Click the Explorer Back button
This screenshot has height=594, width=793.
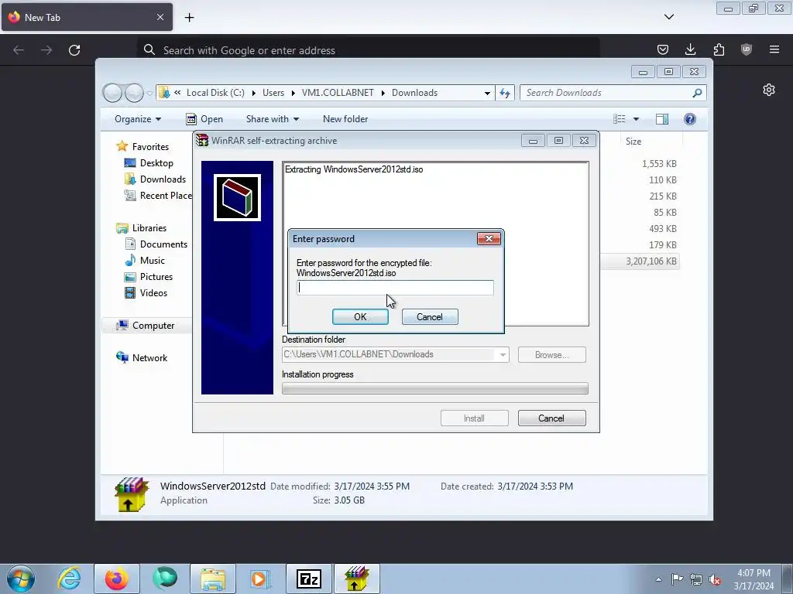112,93
